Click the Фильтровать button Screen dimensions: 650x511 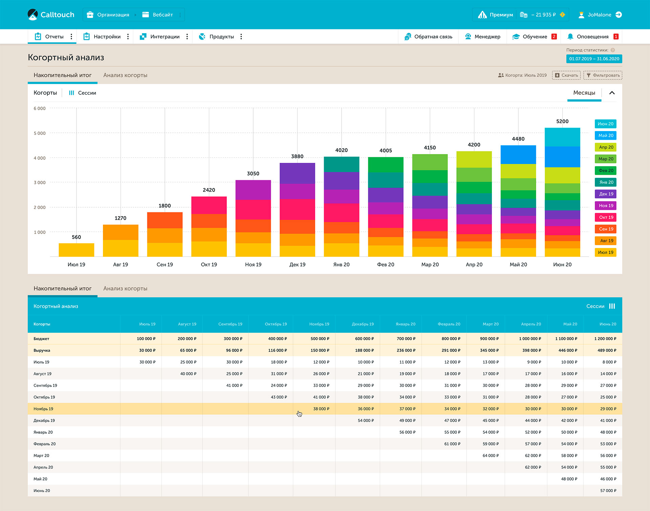[x=603, y=75]
